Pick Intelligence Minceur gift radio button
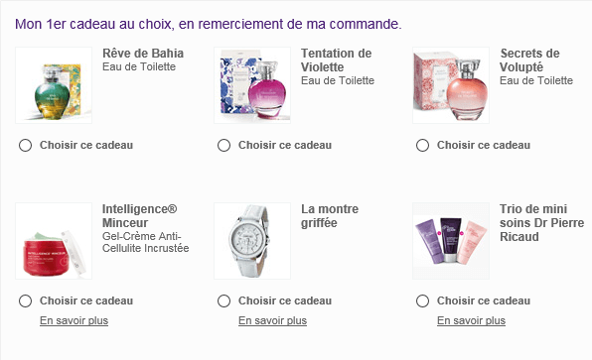Viewport: 592px width, 360px height. 25,300
